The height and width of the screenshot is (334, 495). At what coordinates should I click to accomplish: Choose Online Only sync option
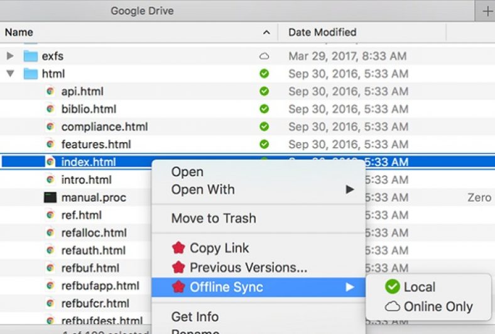pos(438,307)
